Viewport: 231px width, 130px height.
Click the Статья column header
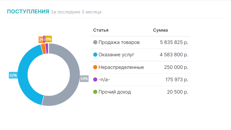click(x=101, y=30)
